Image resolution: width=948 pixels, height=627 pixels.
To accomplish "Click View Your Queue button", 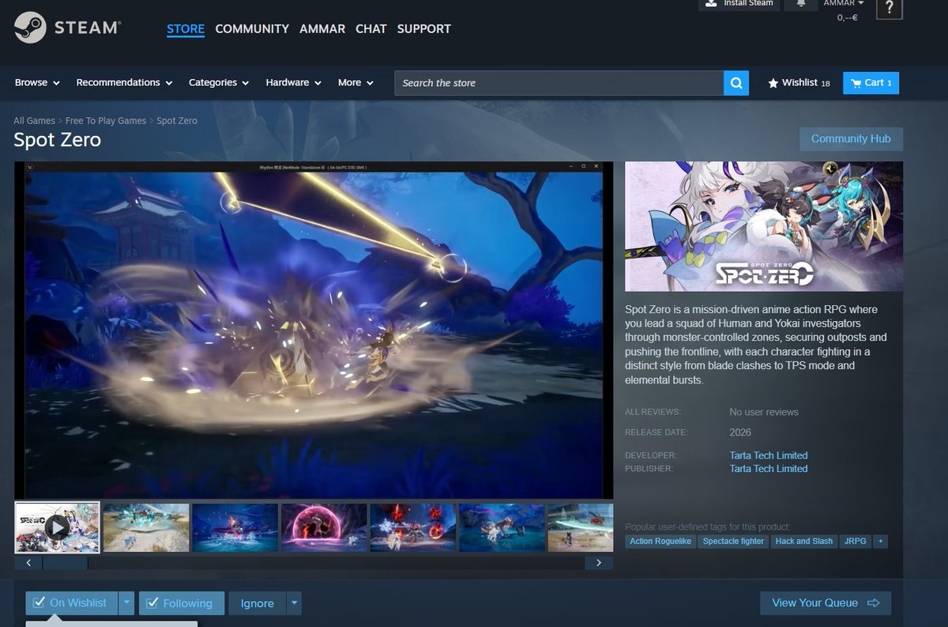I will pos(826,602).
